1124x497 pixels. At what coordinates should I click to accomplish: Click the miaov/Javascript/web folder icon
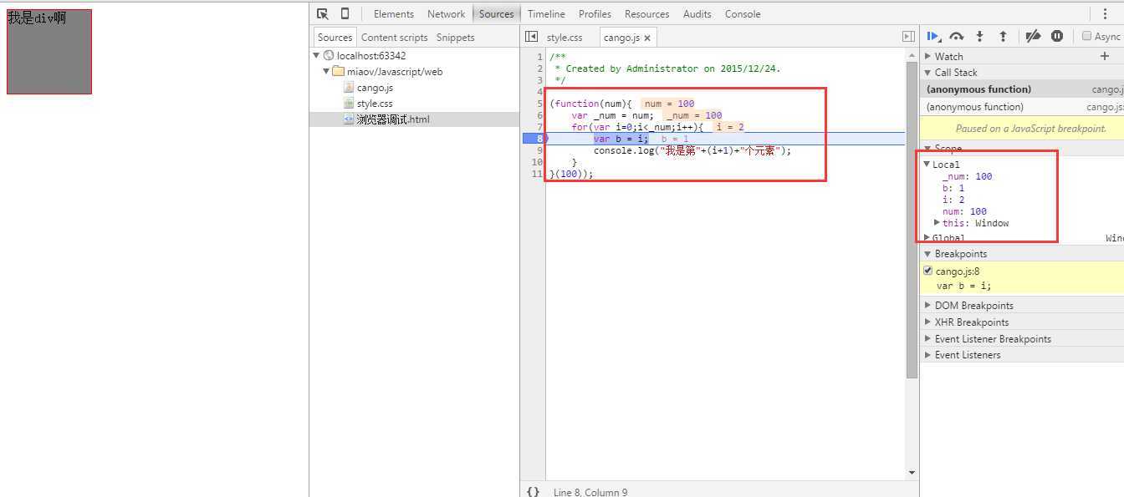coord(339,72)
